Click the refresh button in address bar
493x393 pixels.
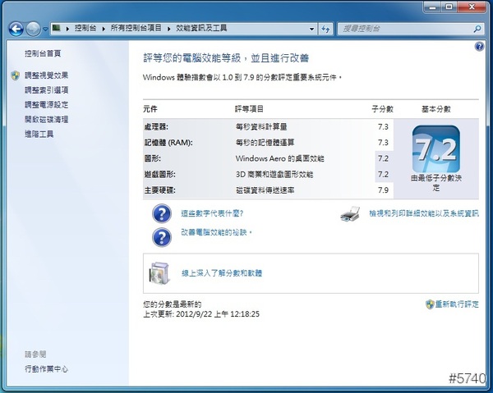(324, 28)
